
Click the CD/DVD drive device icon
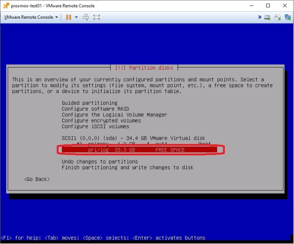point(277,17)
